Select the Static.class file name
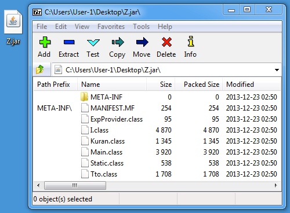Image resolution: width=290 pixels, height=213 pixels. [107, 163]
